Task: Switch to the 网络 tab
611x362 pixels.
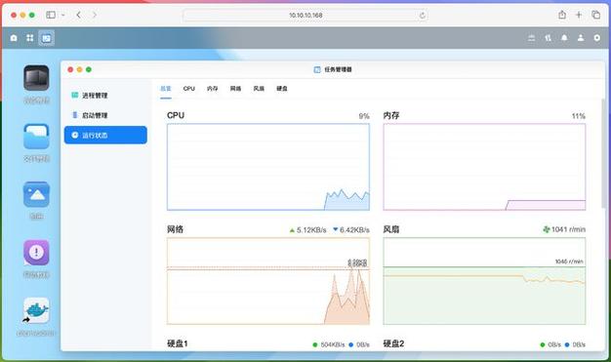Action: coord(235,89)
